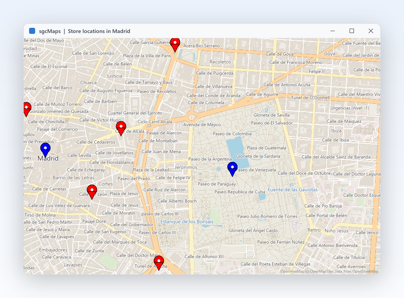Screen dimensions: 404x298
Task: Click the Tirso de Molina label
Action: (x=40, y=215)
